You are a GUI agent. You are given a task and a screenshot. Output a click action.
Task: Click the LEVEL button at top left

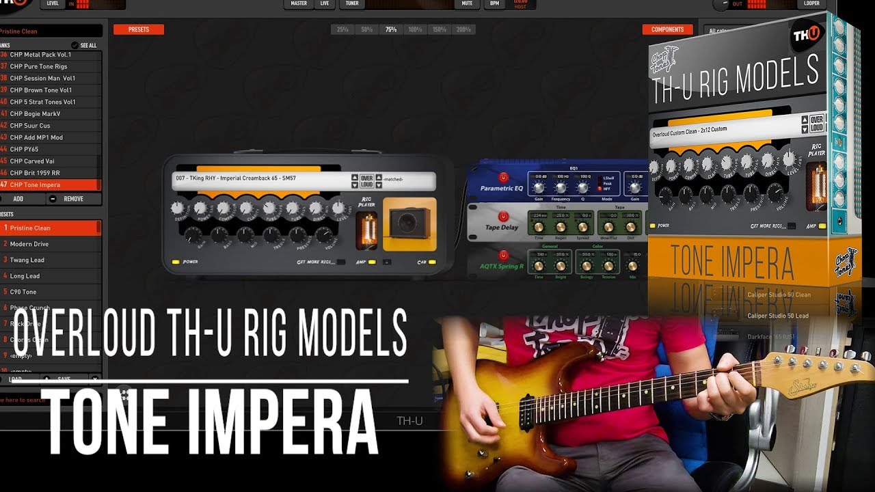52,3
